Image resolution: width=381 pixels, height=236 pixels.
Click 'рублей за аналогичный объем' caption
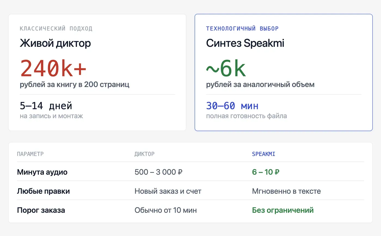click(260, 84)
